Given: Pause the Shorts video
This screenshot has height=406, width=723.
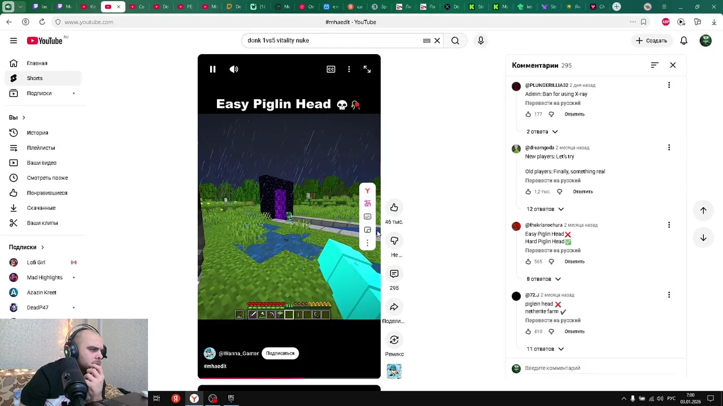Looking at the screenshot, I should tap(213, 69).
